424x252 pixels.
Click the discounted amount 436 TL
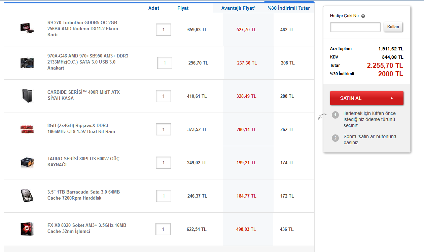287,229
